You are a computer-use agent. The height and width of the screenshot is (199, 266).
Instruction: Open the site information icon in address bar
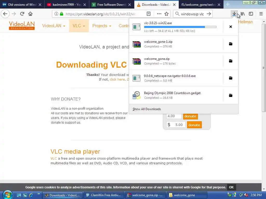point(56,14)
